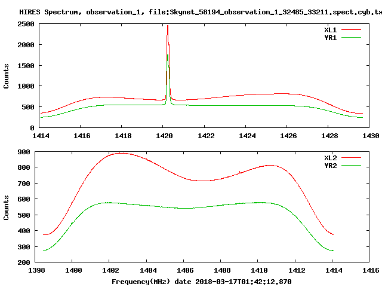Click the 1416 tick label on bottom plot
The width and height of the screenshot is (382, 287).
click(x=371, y=270)
